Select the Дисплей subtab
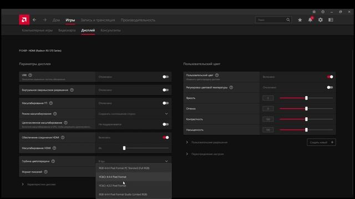This screenshot has height=199, width=355. (88, 30)
